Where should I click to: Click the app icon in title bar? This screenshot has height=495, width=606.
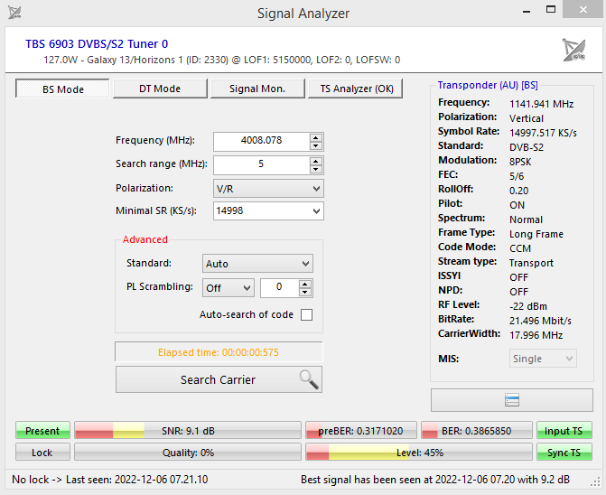14,13
